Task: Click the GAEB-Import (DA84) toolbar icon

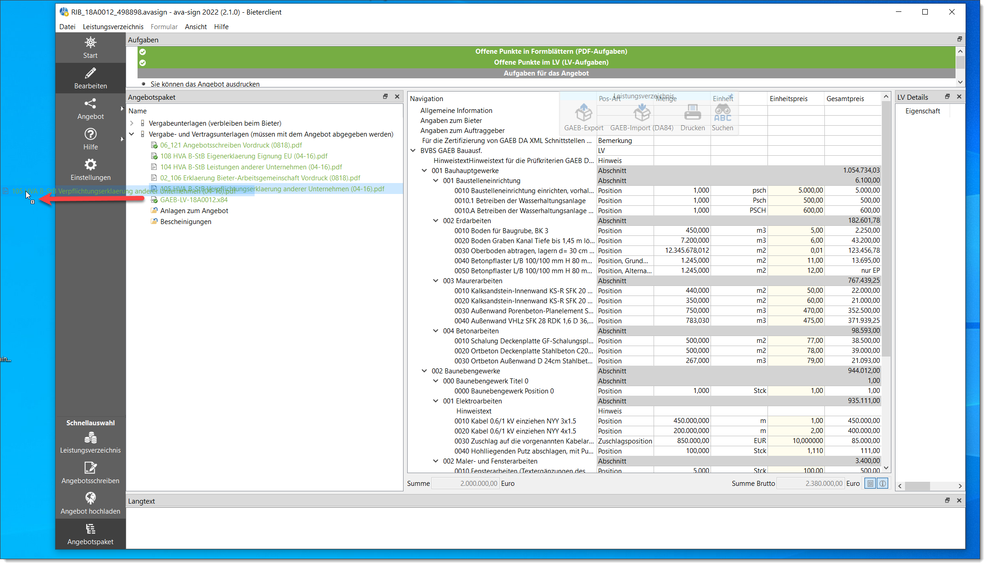Action: (641, 112)
